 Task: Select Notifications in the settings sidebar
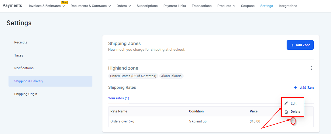point(24,68)
